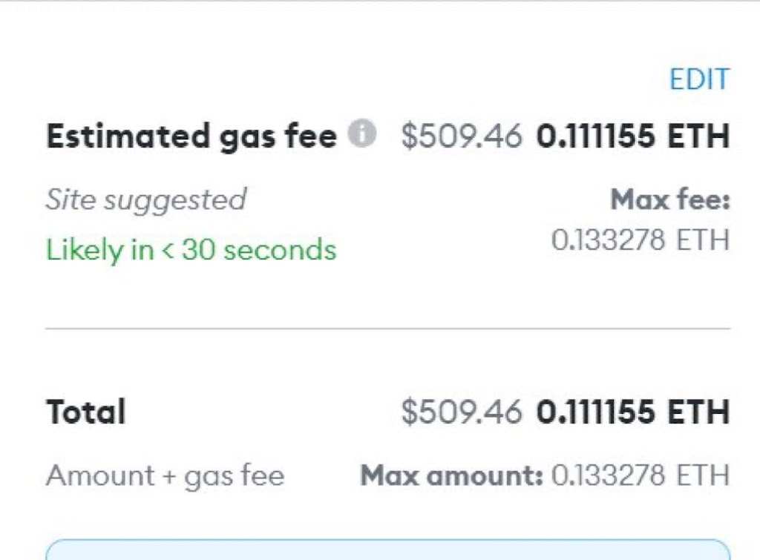Select the 0.133278 ETH max fee value
Screen dimensions: 760x560
pyautogui.click(x=641, y=240)
